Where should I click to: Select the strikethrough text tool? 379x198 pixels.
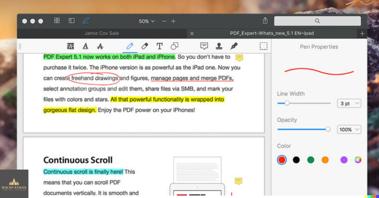(100, 46)
